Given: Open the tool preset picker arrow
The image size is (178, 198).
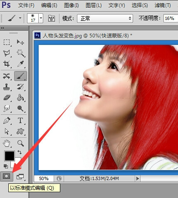Looking at the screenshot, I should (x=20, y=18).
